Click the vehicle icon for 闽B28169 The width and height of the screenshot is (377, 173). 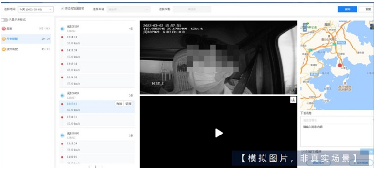pyautogui.click(x=62, y=29)
